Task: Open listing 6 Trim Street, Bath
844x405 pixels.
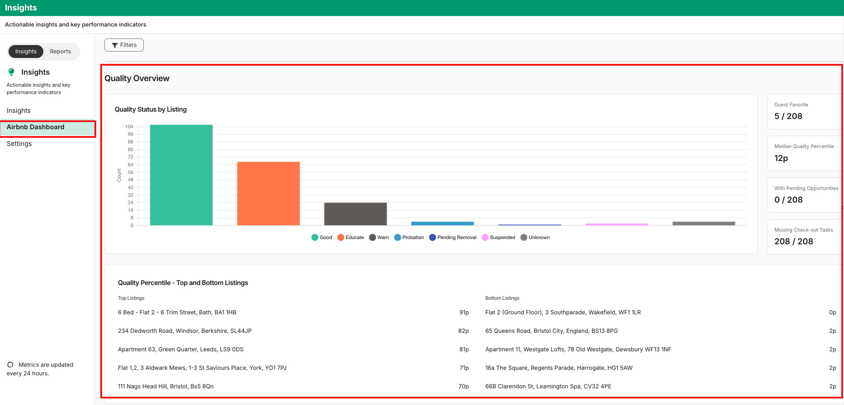Action: click(x=177, y=312)
